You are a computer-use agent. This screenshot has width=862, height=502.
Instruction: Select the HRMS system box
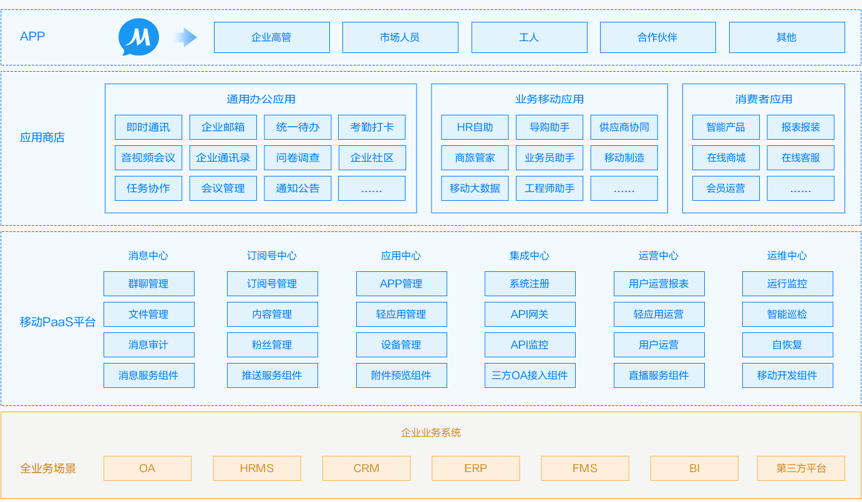tap(257, 468)
